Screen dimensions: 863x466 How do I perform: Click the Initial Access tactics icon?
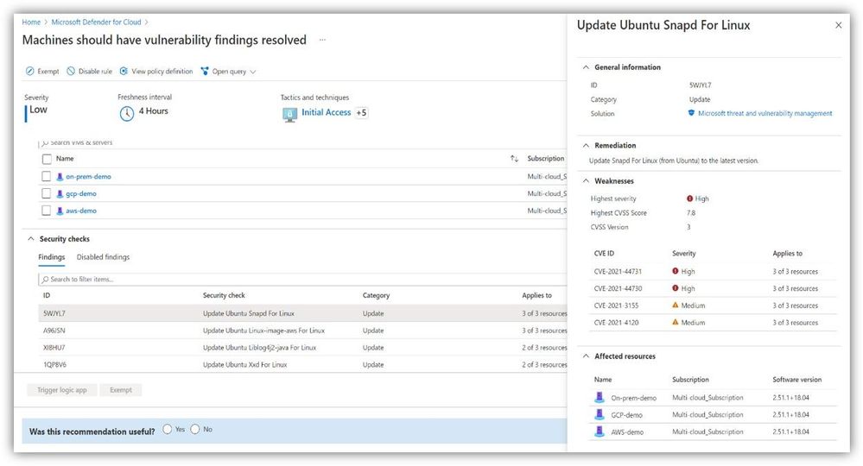pyautogui.click(x=291, y=113)
